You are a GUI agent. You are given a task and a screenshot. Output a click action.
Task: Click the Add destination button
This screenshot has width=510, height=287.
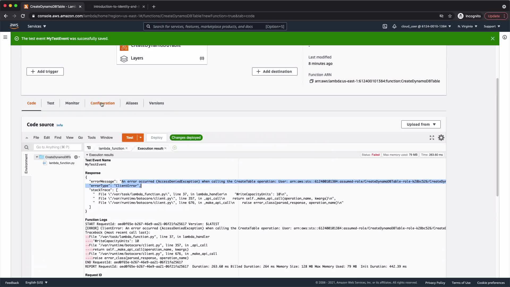[274, 71]
